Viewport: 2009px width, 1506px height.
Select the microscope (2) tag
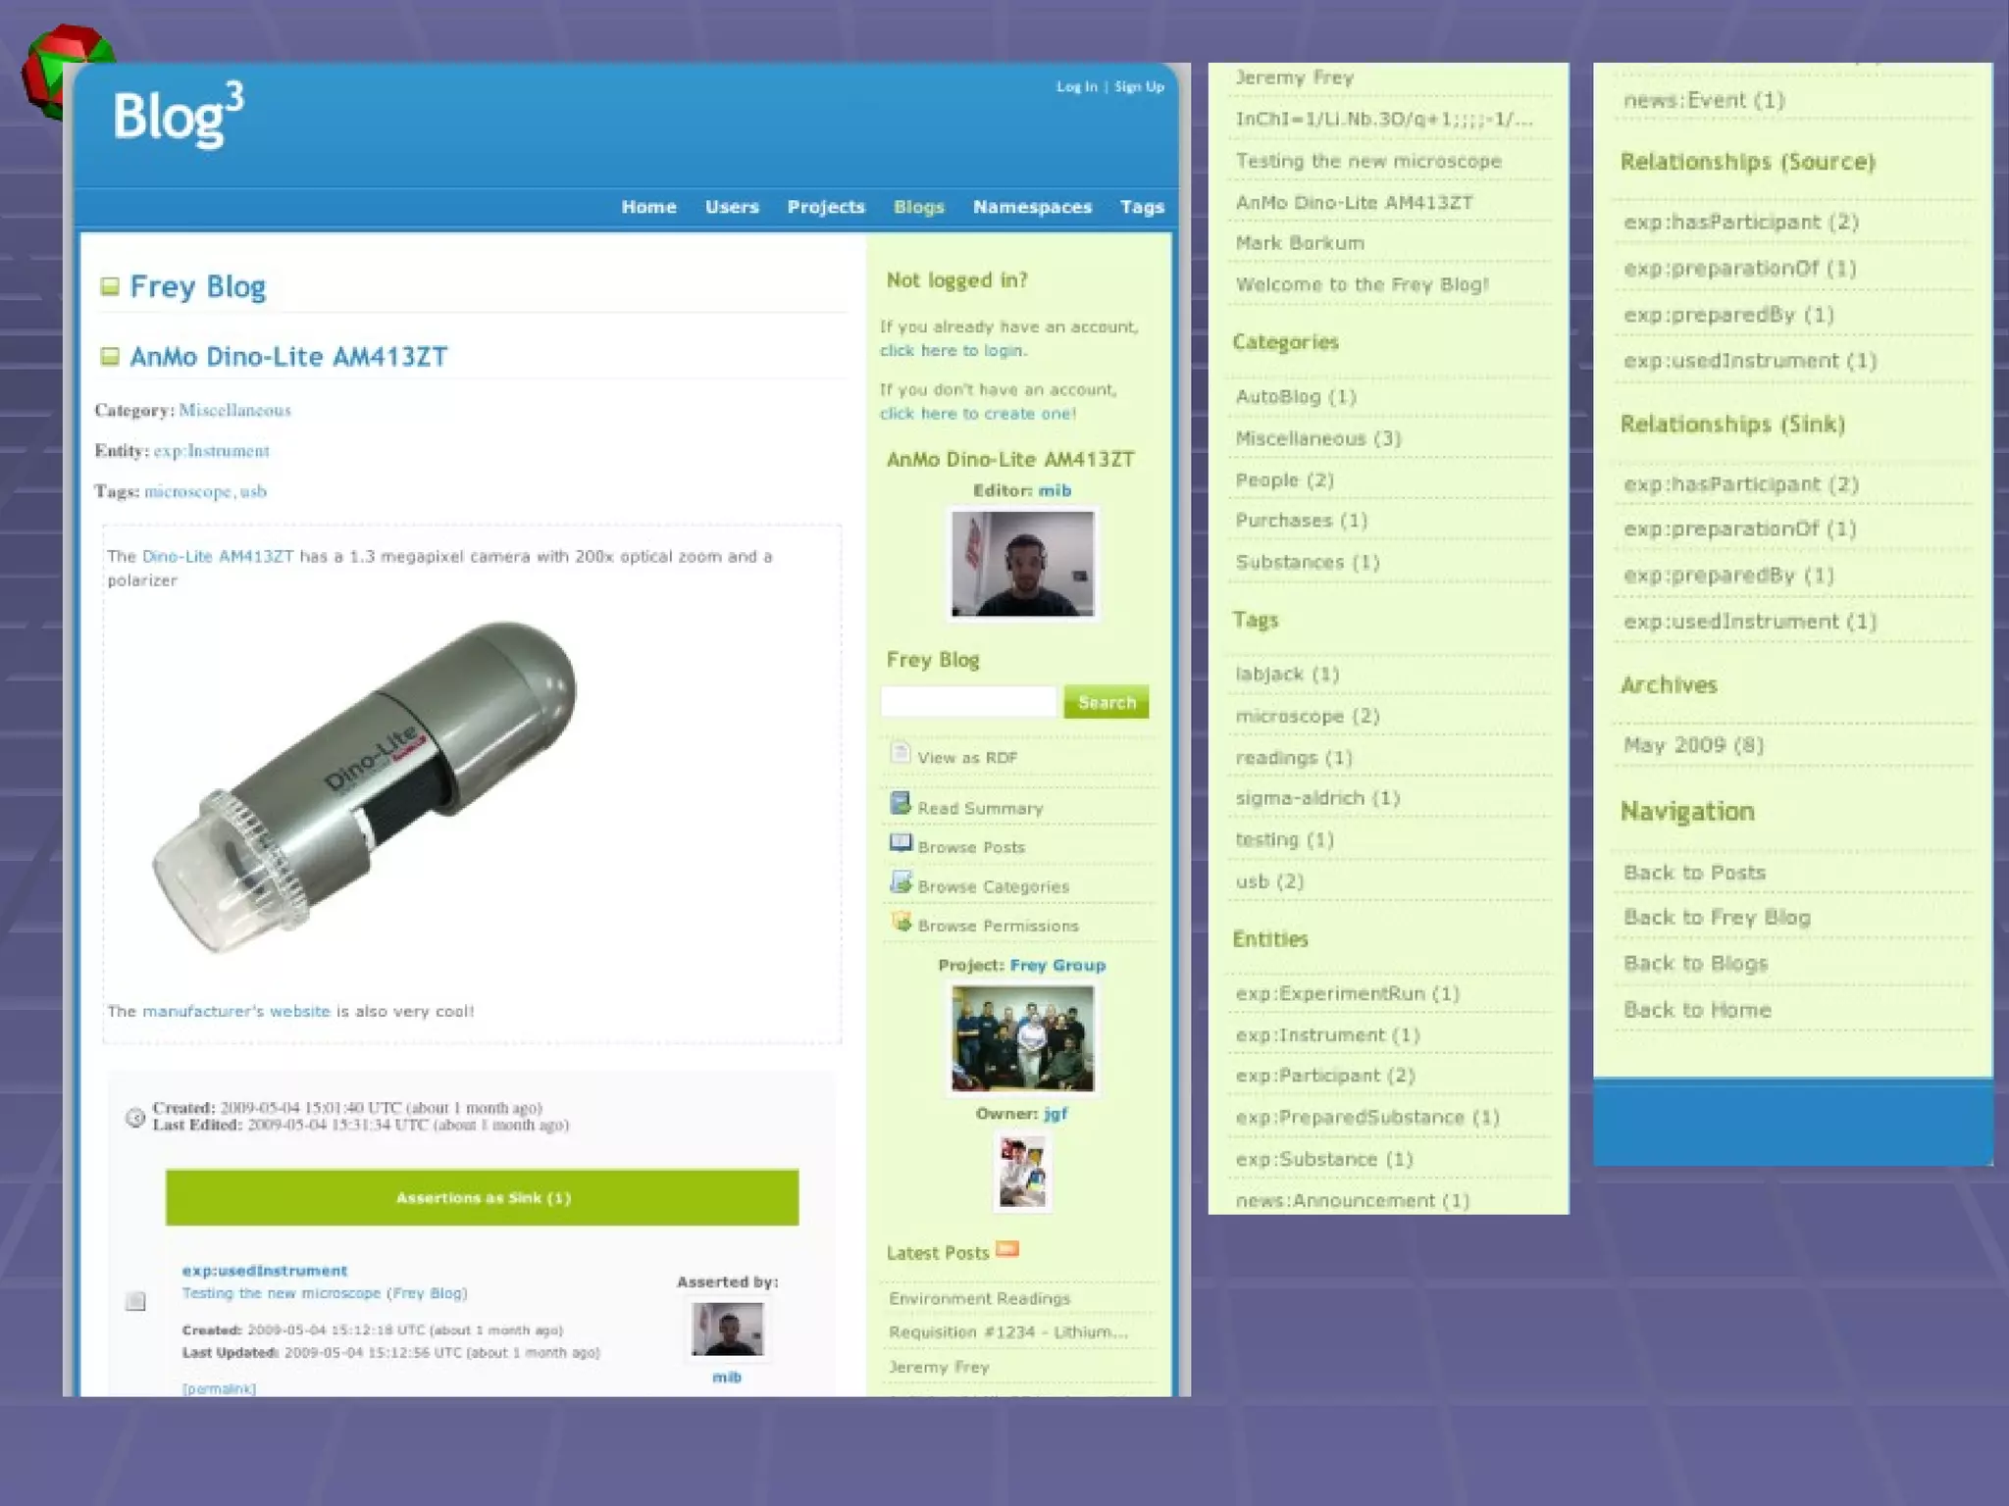tap(1307, 716)
